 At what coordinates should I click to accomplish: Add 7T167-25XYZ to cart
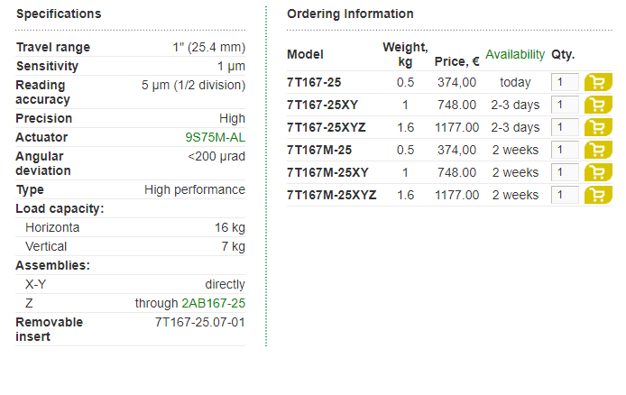(598, 127)
